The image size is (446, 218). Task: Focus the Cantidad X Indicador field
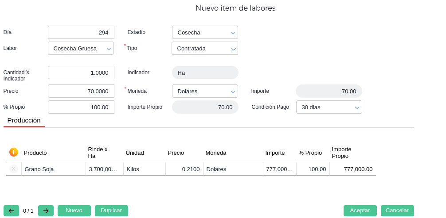coord(81,73)
